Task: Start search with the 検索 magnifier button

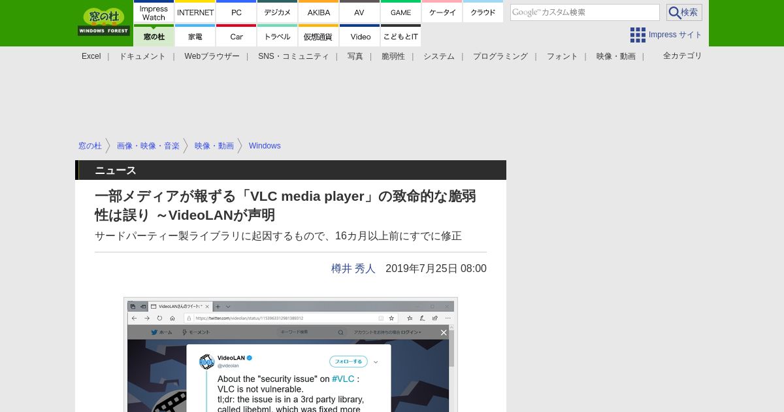Action: click(684, 12)
